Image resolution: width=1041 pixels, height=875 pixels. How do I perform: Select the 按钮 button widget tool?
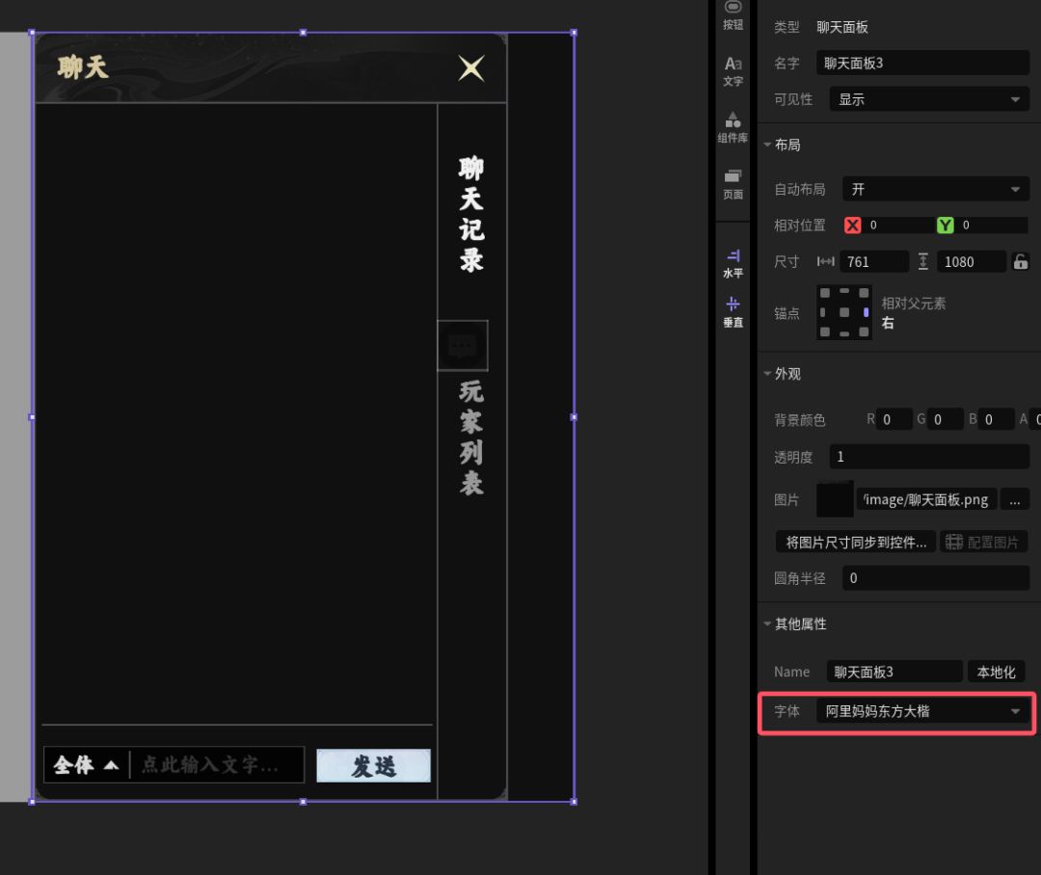733,15
